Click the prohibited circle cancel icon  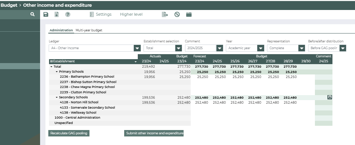pyautogui.click(x=177, y=15)
